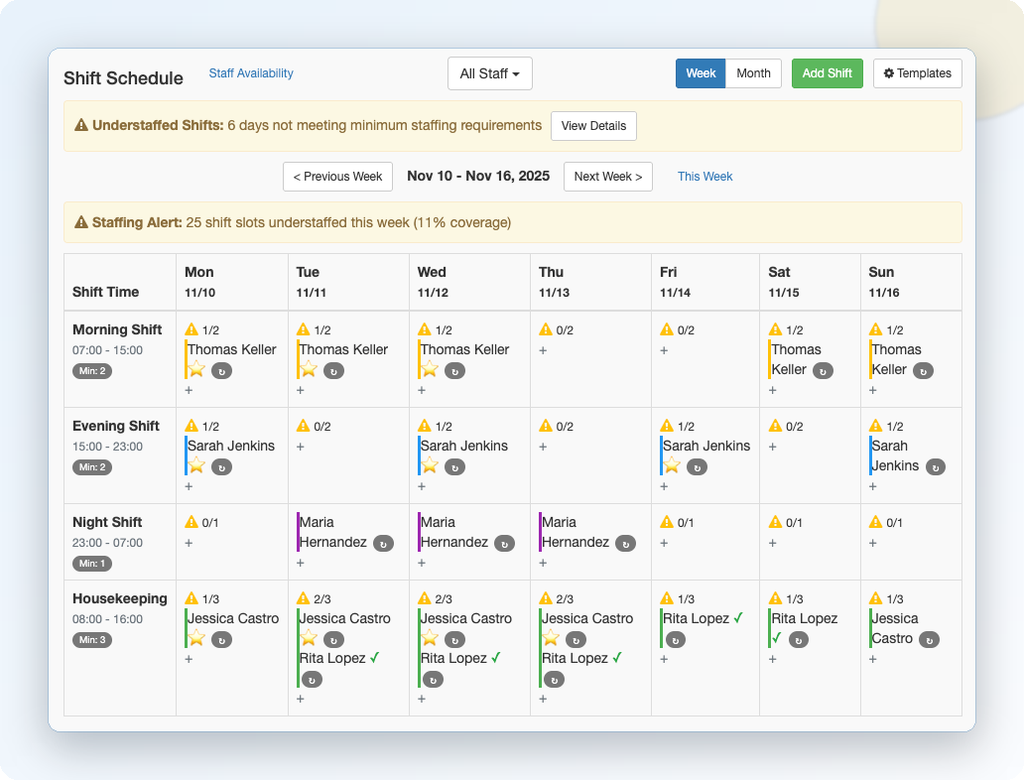Click recurring icon on Wednesday Sarah Jenkins shift
Screen dimensions: 1024x780
point(455,467)
